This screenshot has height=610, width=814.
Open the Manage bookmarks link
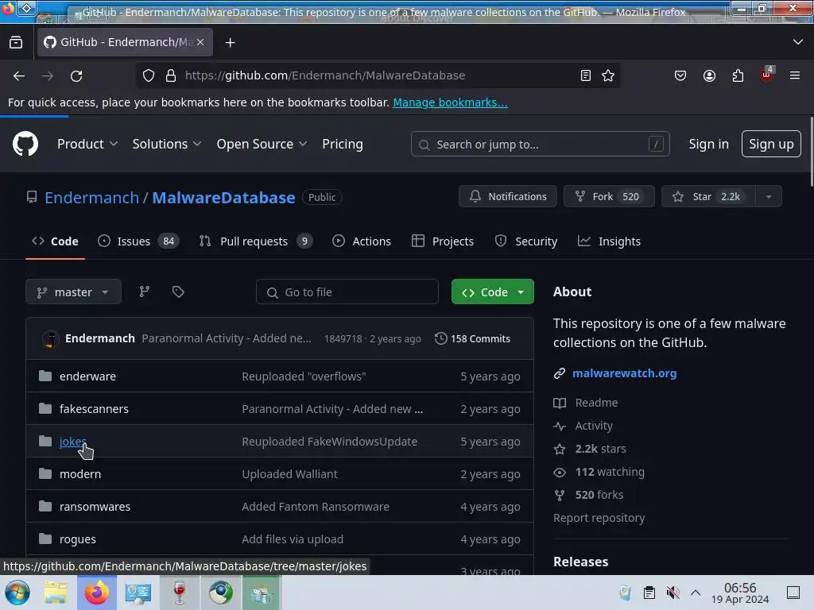(450, 102)
